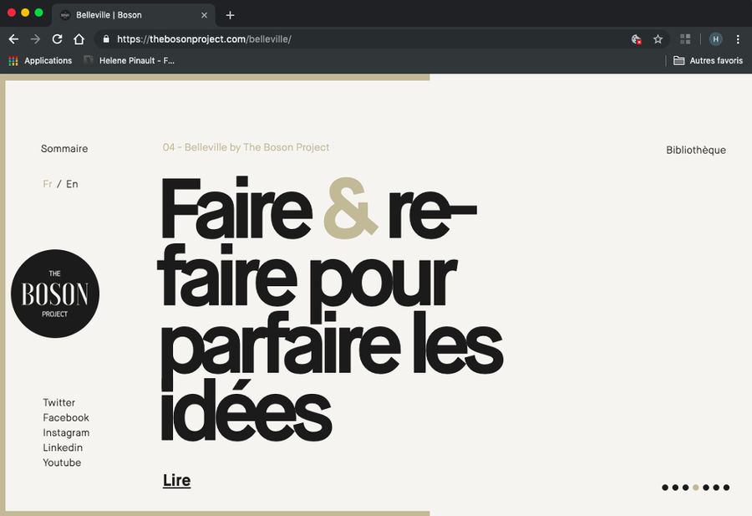The height and width of the screenshot is (516, 752).
Task: Click the browser back arrow
Action: pyautogui.click(x=13, y=39)
